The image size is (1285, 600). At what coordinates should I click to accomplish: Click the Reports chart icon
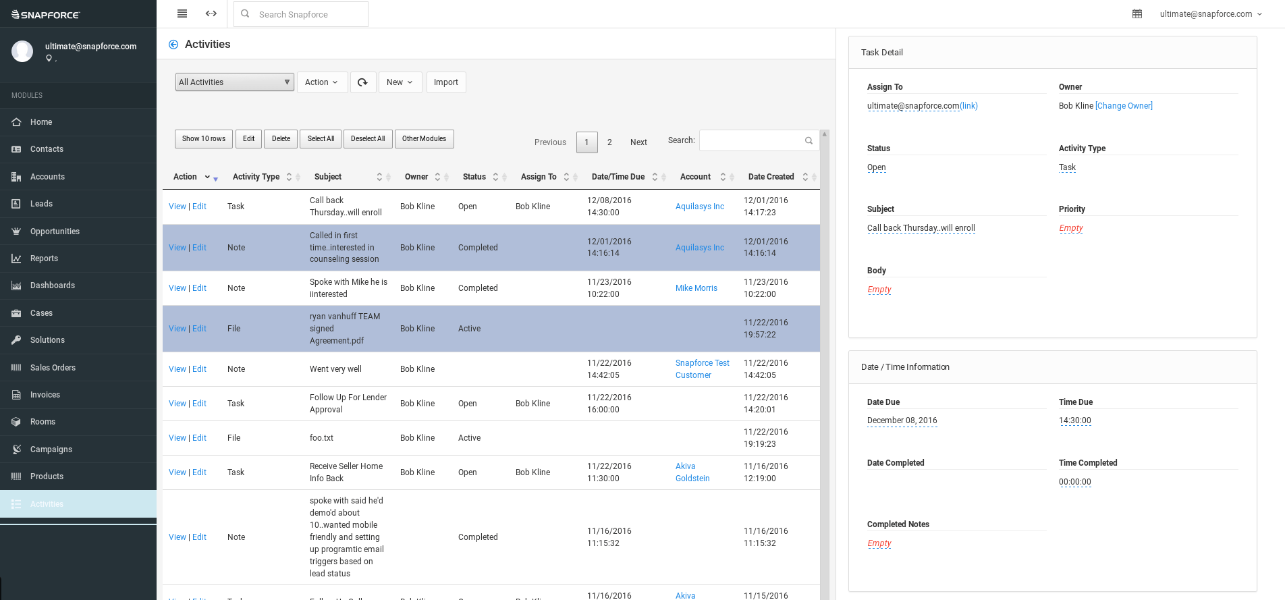(x=16, y=258)
